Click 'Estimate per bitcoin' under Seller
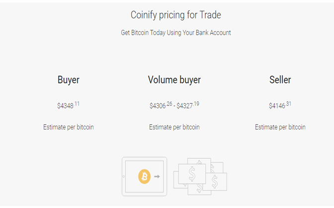This screenshot has height=208, width=334. [x=280, y=127]
